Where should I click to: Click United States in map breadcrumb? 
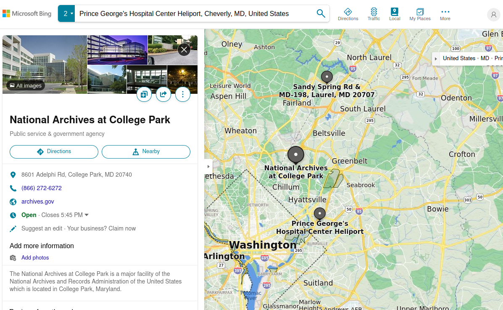pyautogui.click(x=459, y=58)
